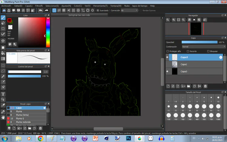Open the Filtro menu
The width and height of the screenshot is (227, 142).
[39, 6]
